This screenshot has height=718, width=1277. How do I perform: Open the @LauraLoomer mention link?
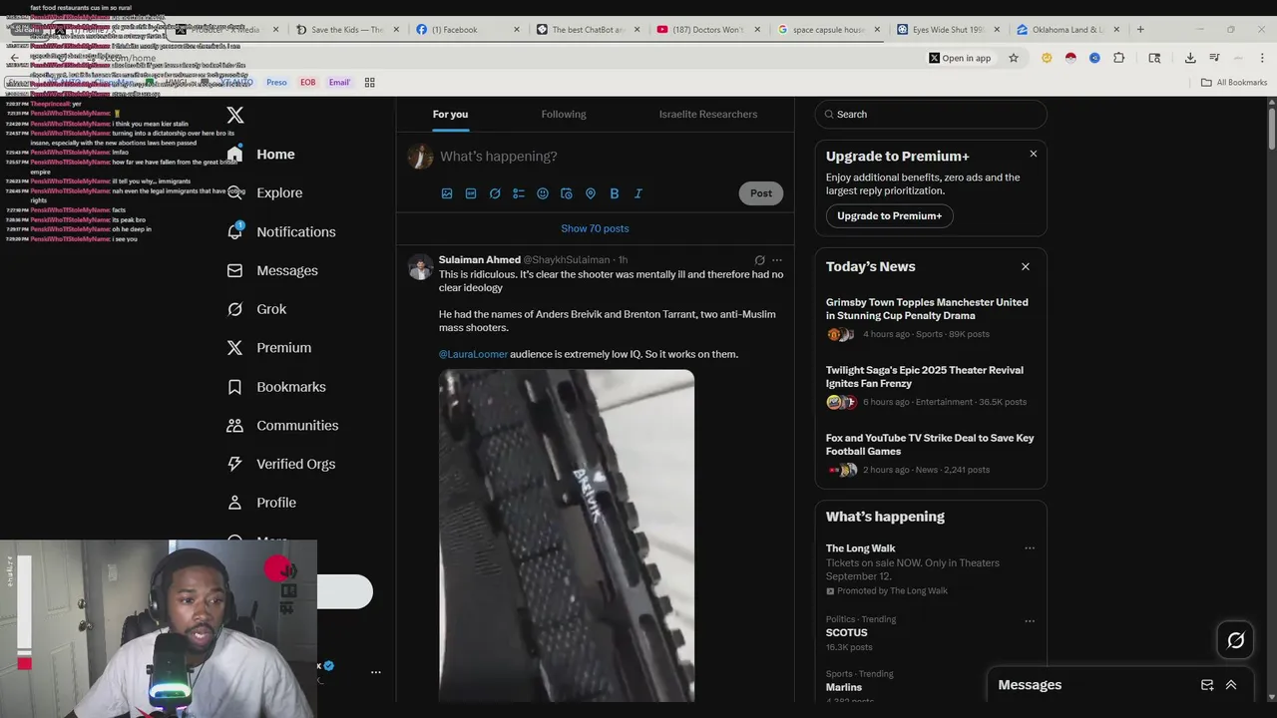coord(473,354)
